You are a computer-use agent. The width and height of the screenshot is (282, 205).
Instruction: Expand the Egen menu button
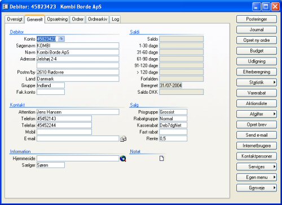pyautogui.click(x=257, y=177)
